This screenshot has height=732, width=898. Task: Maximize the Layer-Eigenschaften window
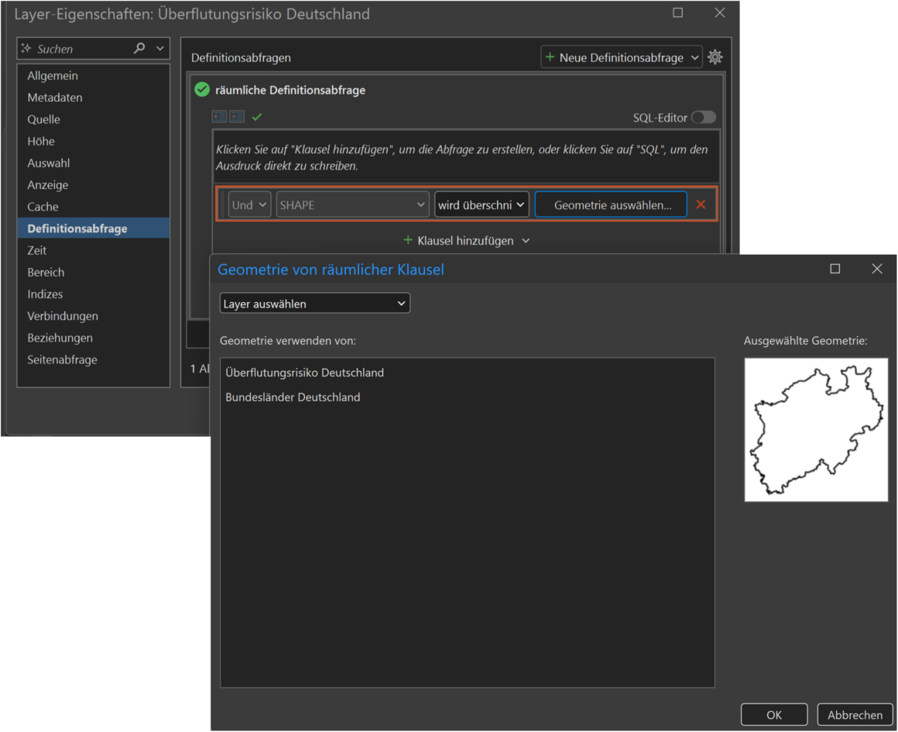click(x=677, y=12)
